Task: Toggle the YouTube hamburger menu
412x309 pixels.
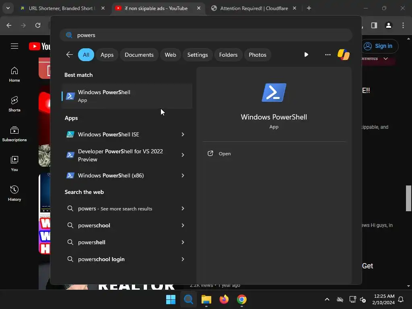Action: click(x=14, y=46)
